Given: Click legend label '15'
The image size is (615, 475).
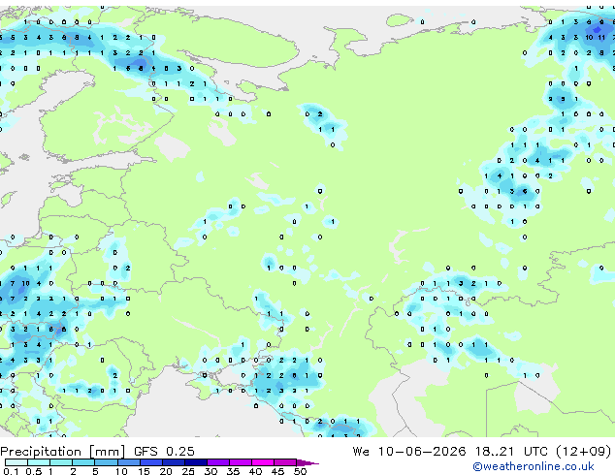Looking at the screenshot, I should (144, 471).
